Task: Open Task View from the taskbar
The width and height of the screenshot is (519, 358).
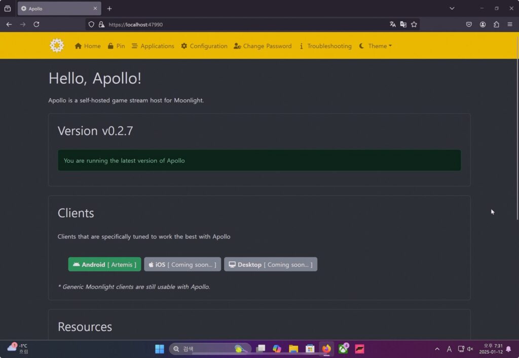Action: tap(261, 349)
